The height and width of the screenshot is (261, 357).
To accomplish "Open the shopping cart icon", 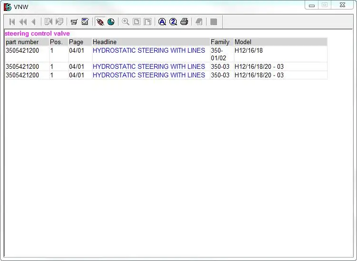I will pyautogui.click(x=74, y=22).
